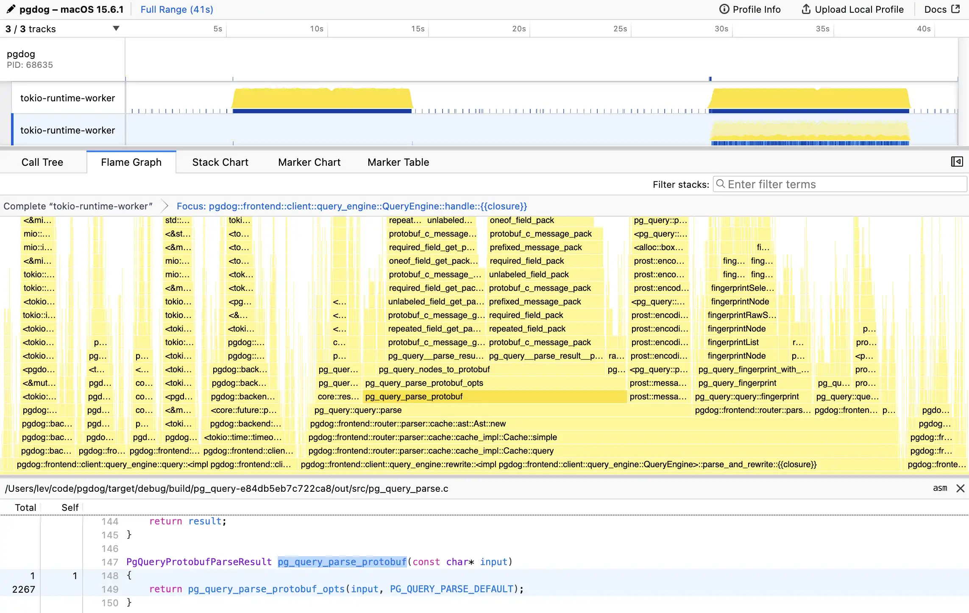Click the Full Range (41s) breadcrumb
The width and height of the screenshot is (969, 613).
[x=177, y=9]
